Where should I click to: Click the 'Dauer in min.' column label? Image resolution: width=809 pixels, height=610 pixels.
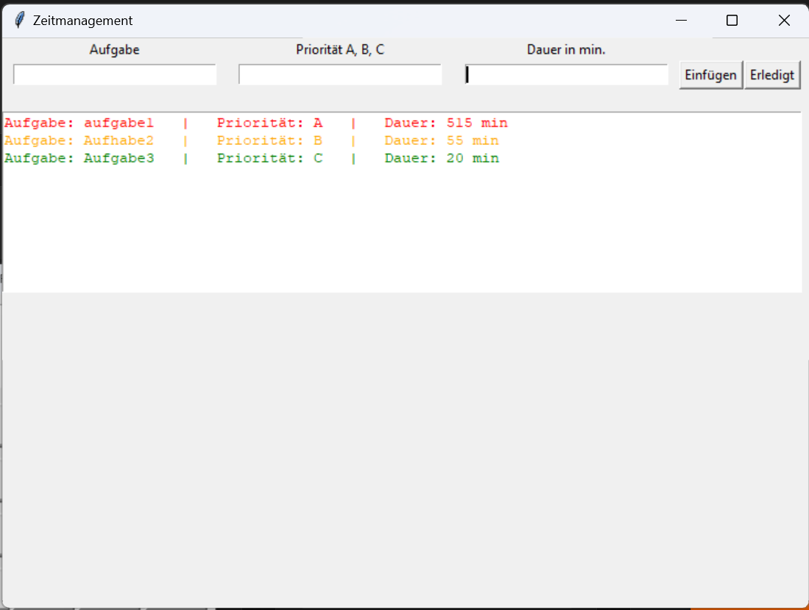tap(566, 50)
